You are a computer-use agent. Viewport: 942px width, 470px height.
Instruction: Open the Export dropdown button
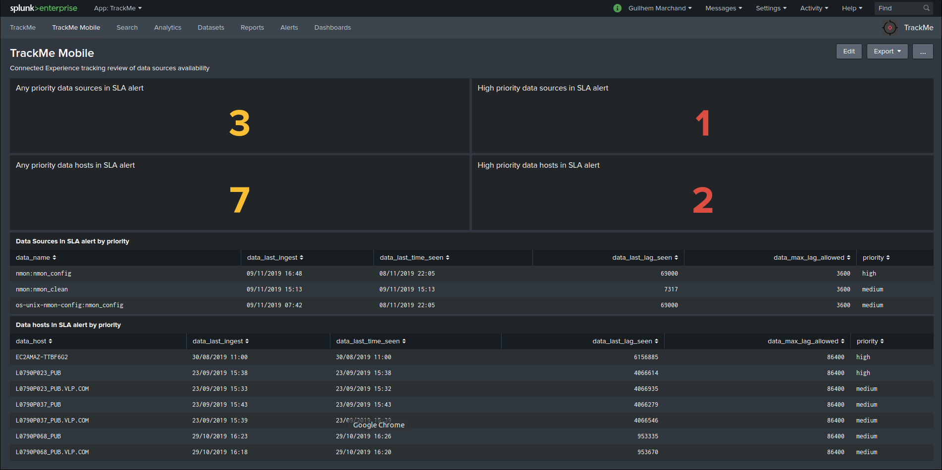pos(887,51)
